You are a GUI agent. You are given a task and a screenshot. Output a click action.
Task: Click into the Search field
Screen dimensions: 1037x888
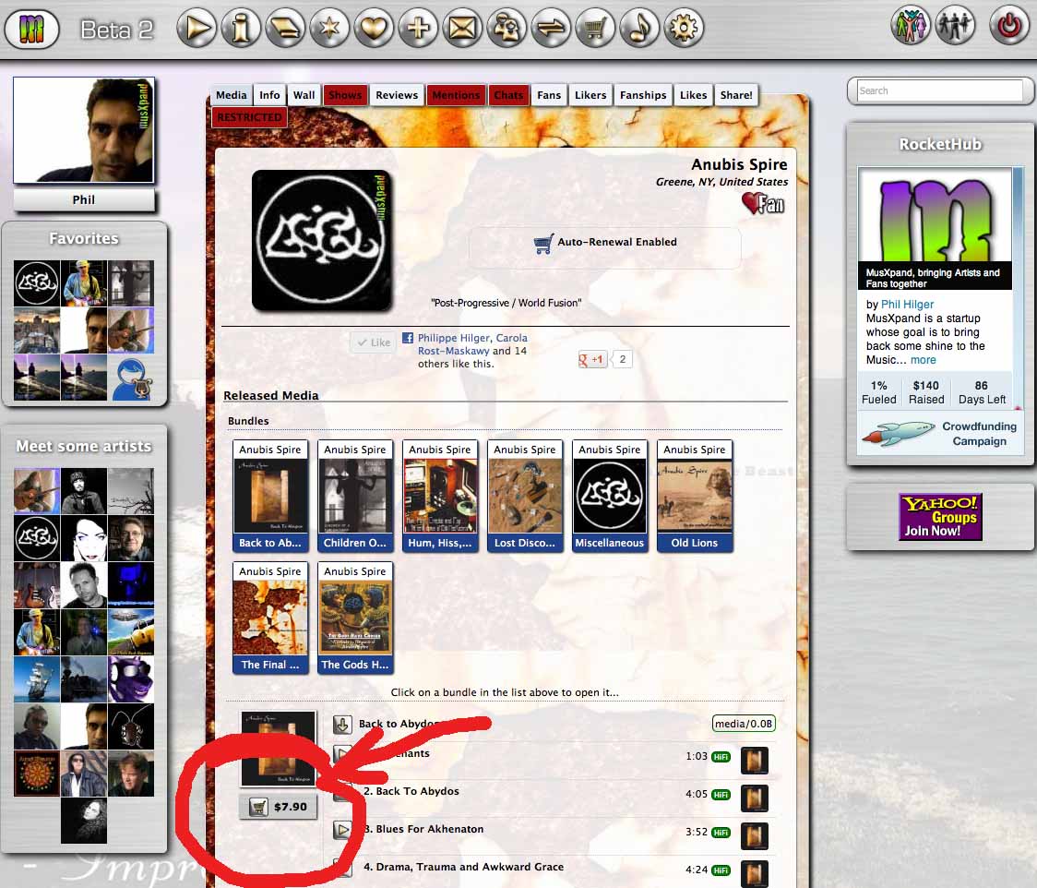click(940, 90)
